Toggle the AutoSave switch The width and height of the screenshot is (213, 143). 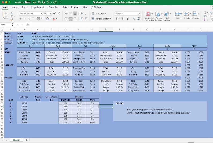point(27,2)
